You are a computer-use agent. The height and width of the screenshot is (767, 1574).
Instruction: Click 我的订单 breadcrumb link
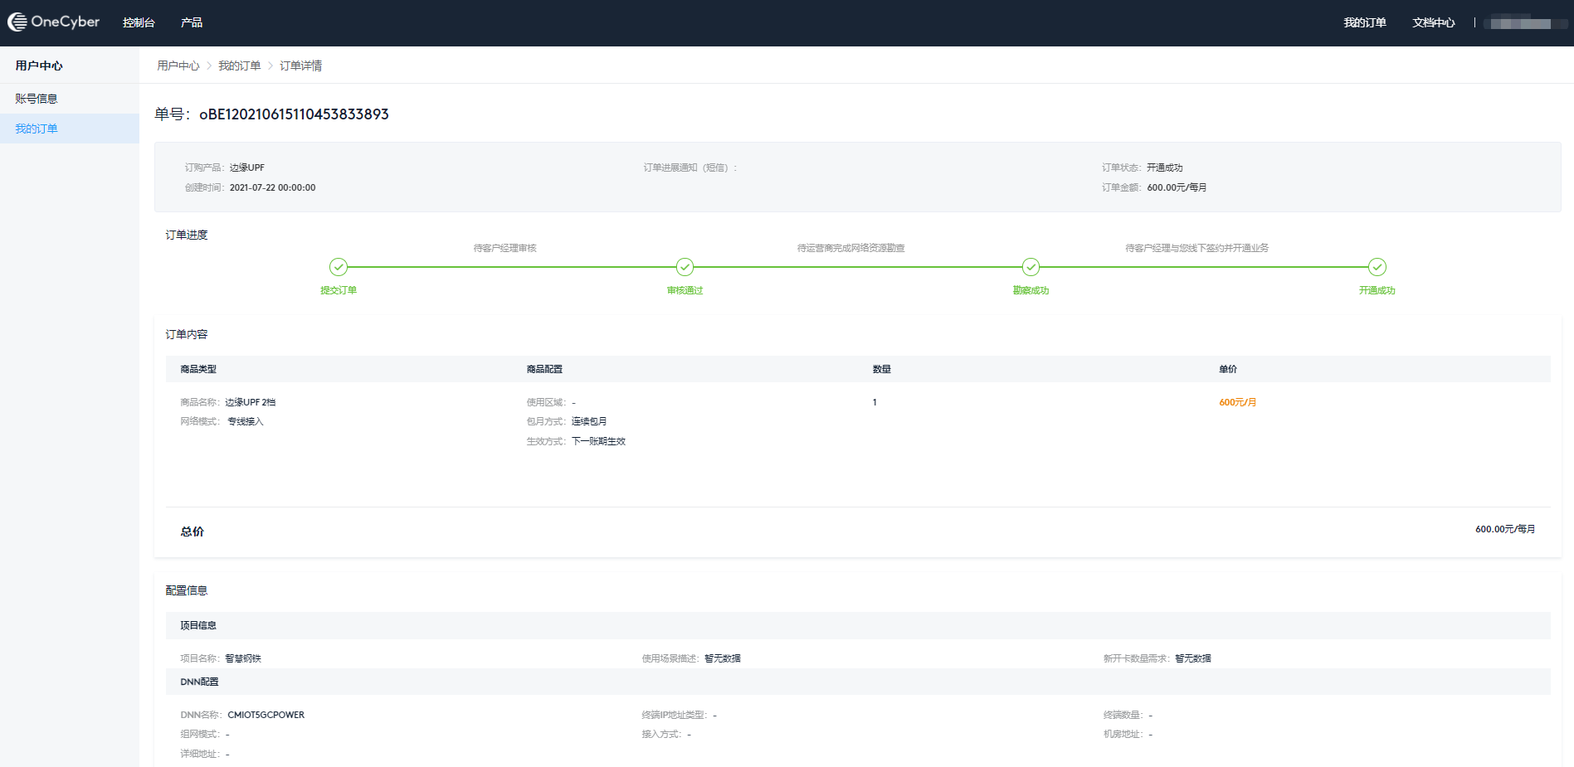240,66
